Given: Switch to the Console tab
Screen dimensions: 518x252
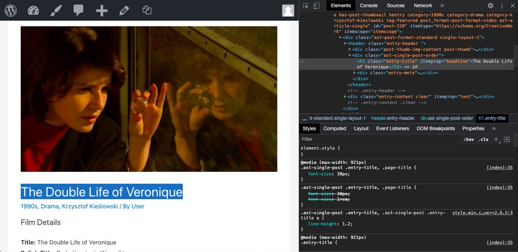Looking at the screenshot, I should tap(369, 6).
